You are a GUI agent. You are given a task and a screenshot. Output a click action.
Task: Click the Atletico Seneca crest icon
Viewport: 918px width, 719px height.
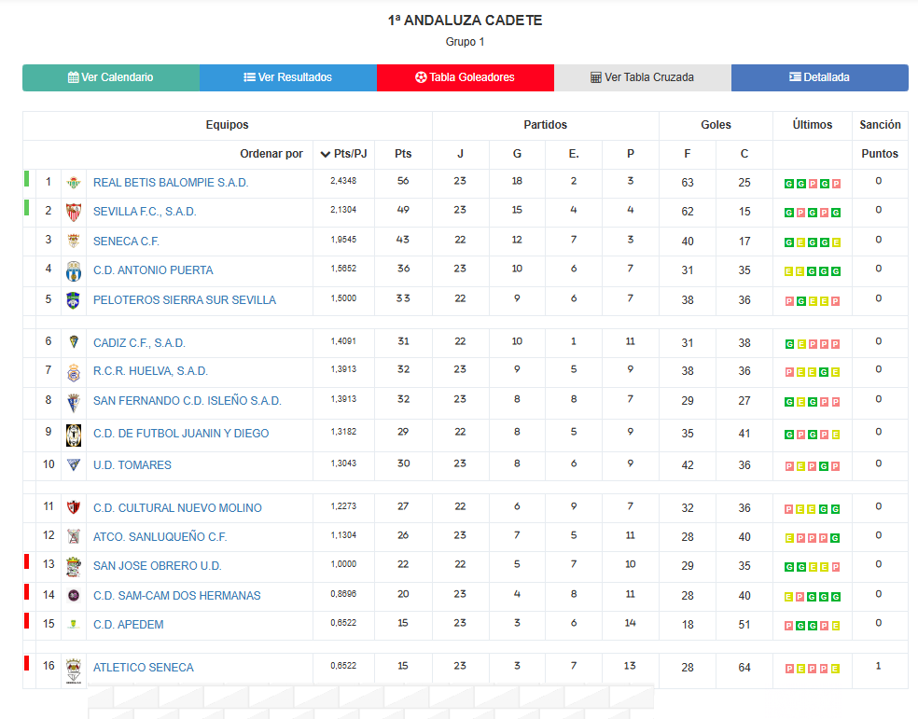(x=74, y=671)
